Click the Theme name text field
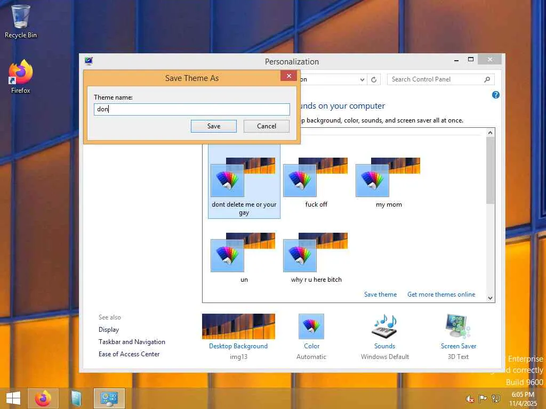The height and width of the screenshot is (409, 546). pyautogui.click(x=192, y=109)
